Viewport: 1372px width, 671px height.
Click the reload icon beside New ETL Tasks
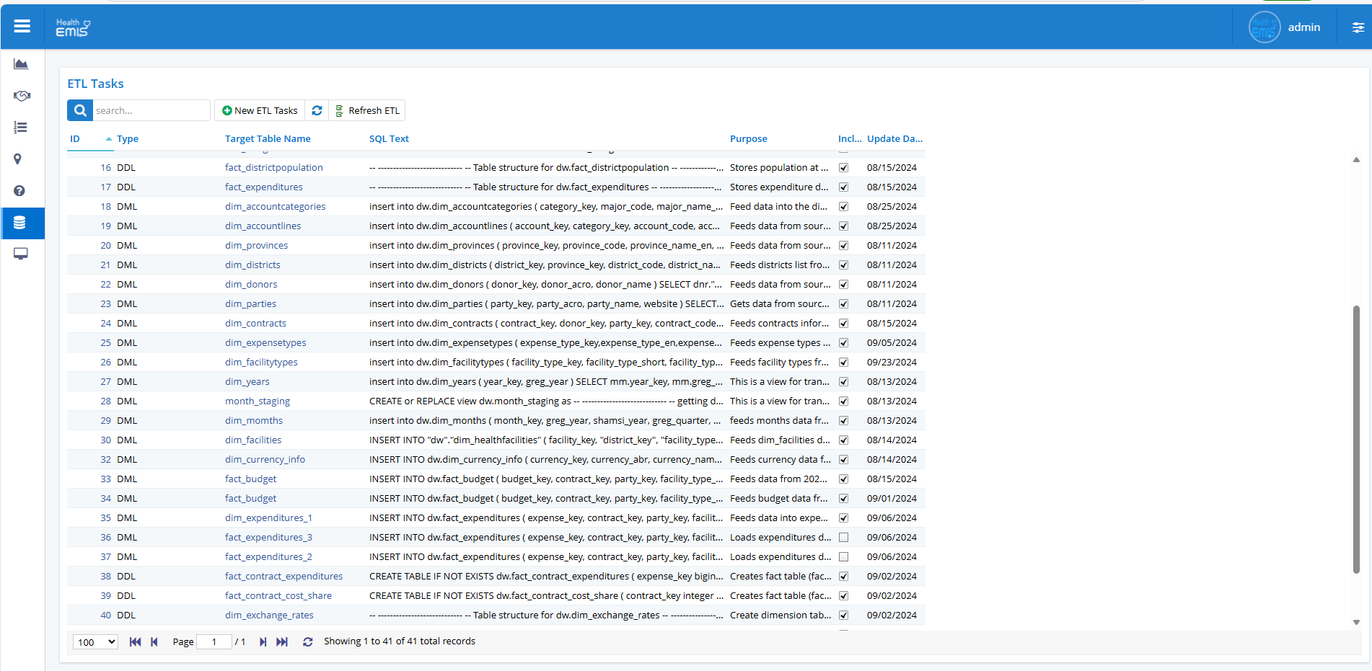(x=317, y=110)
